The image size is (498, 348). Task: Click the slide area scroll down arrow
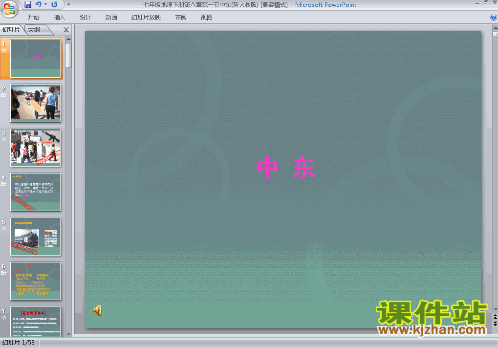tap(495, 309)
